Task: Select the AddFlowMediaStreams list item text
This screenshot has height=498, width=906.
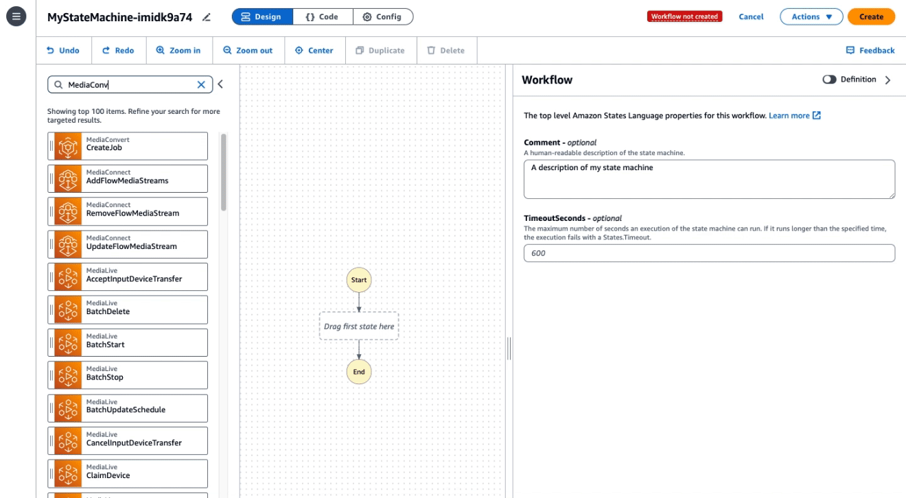Action: pos(128,181)
